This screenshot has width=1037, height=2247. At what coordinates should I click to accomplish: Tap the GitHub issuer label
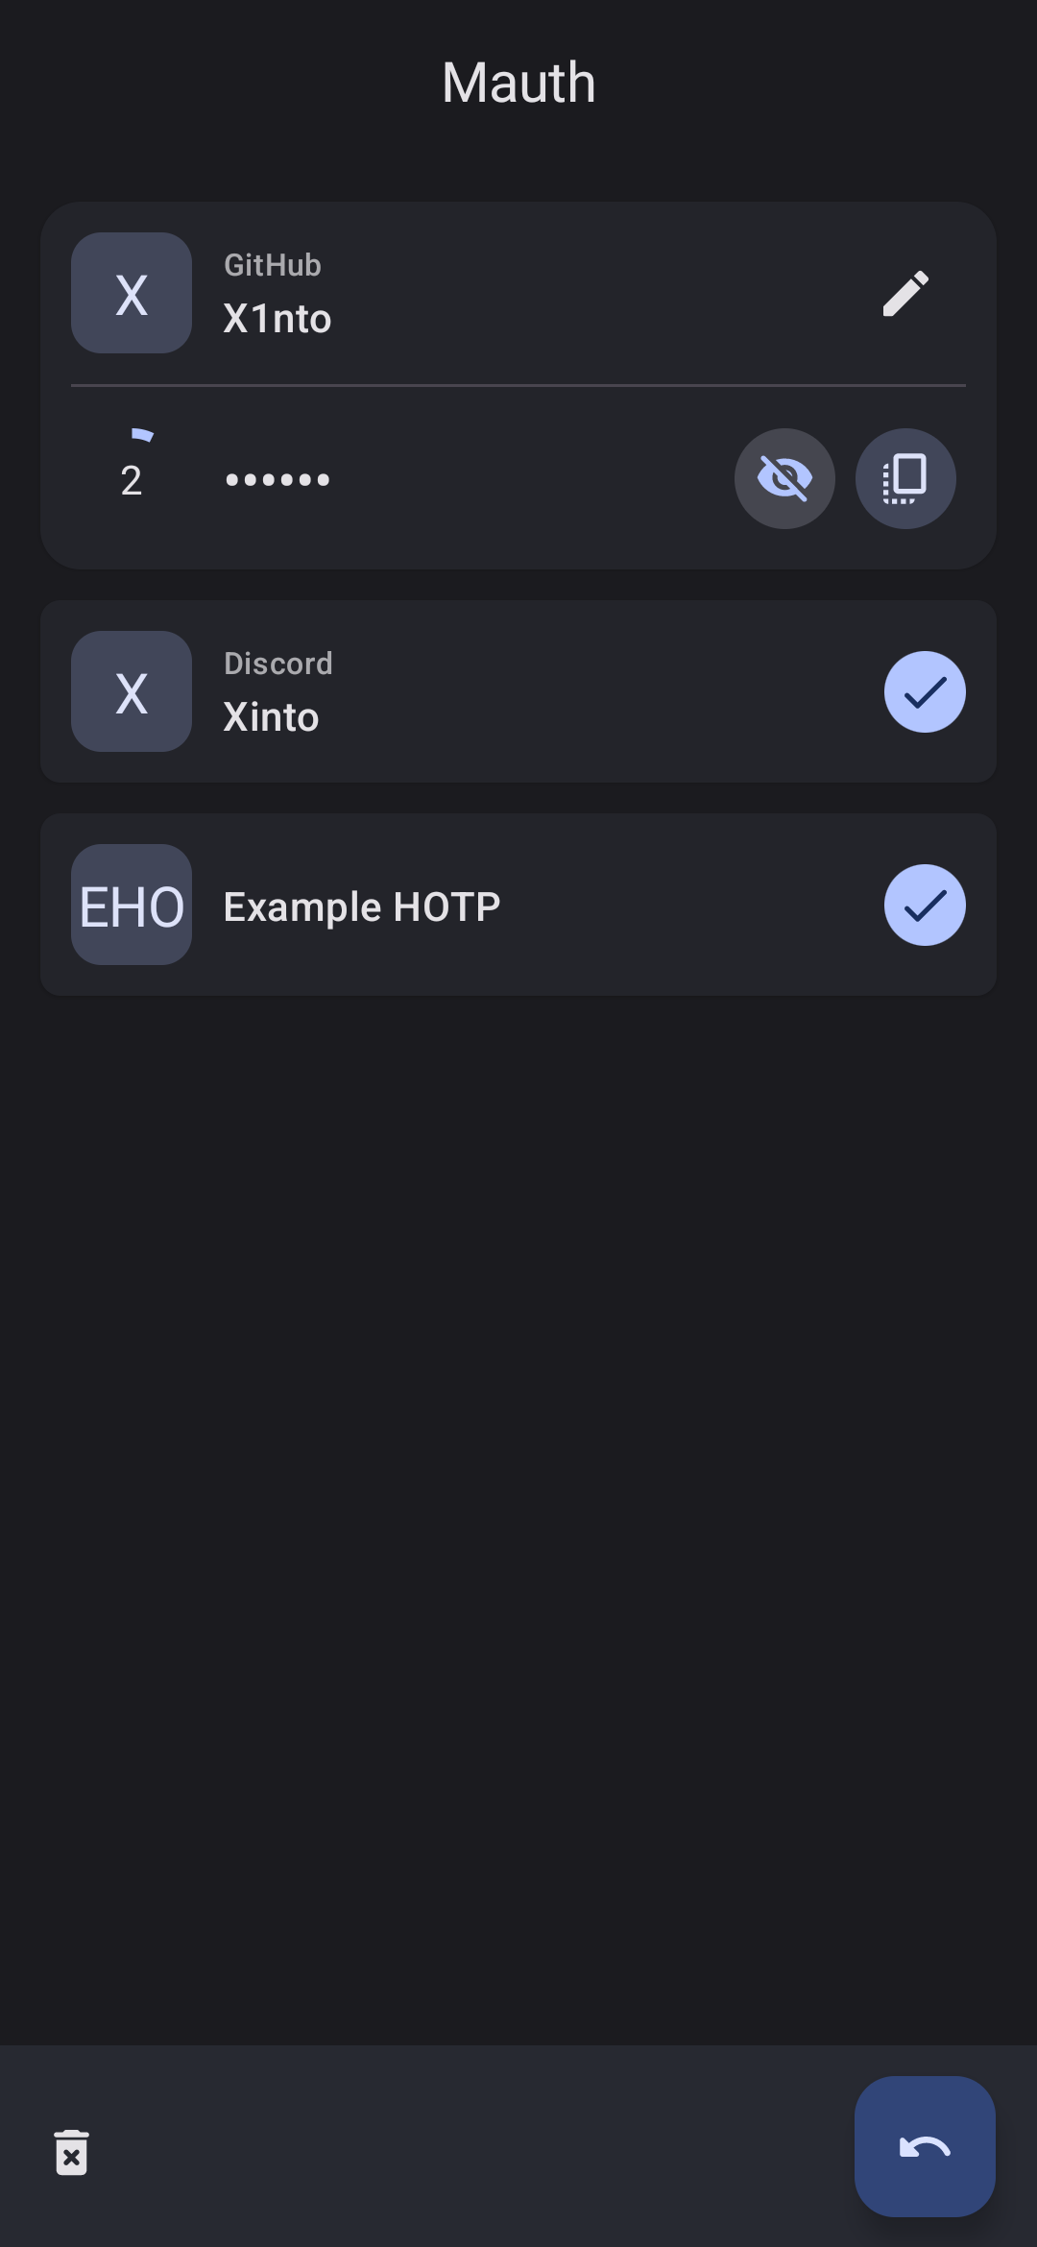[x=273, y=265]
